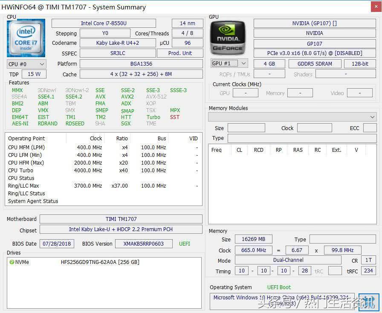The image size is (382, 313).
Task: Click the Intel Core i7 logo
Action: click(26, 38)
